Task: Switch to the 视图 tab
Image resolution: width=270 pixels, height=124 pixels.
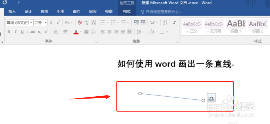Action: point(109,12)
